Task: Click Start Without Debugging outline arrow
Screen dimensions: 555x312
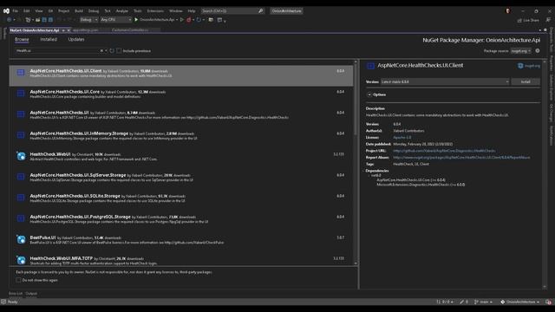Action: (x=182, y=20)
